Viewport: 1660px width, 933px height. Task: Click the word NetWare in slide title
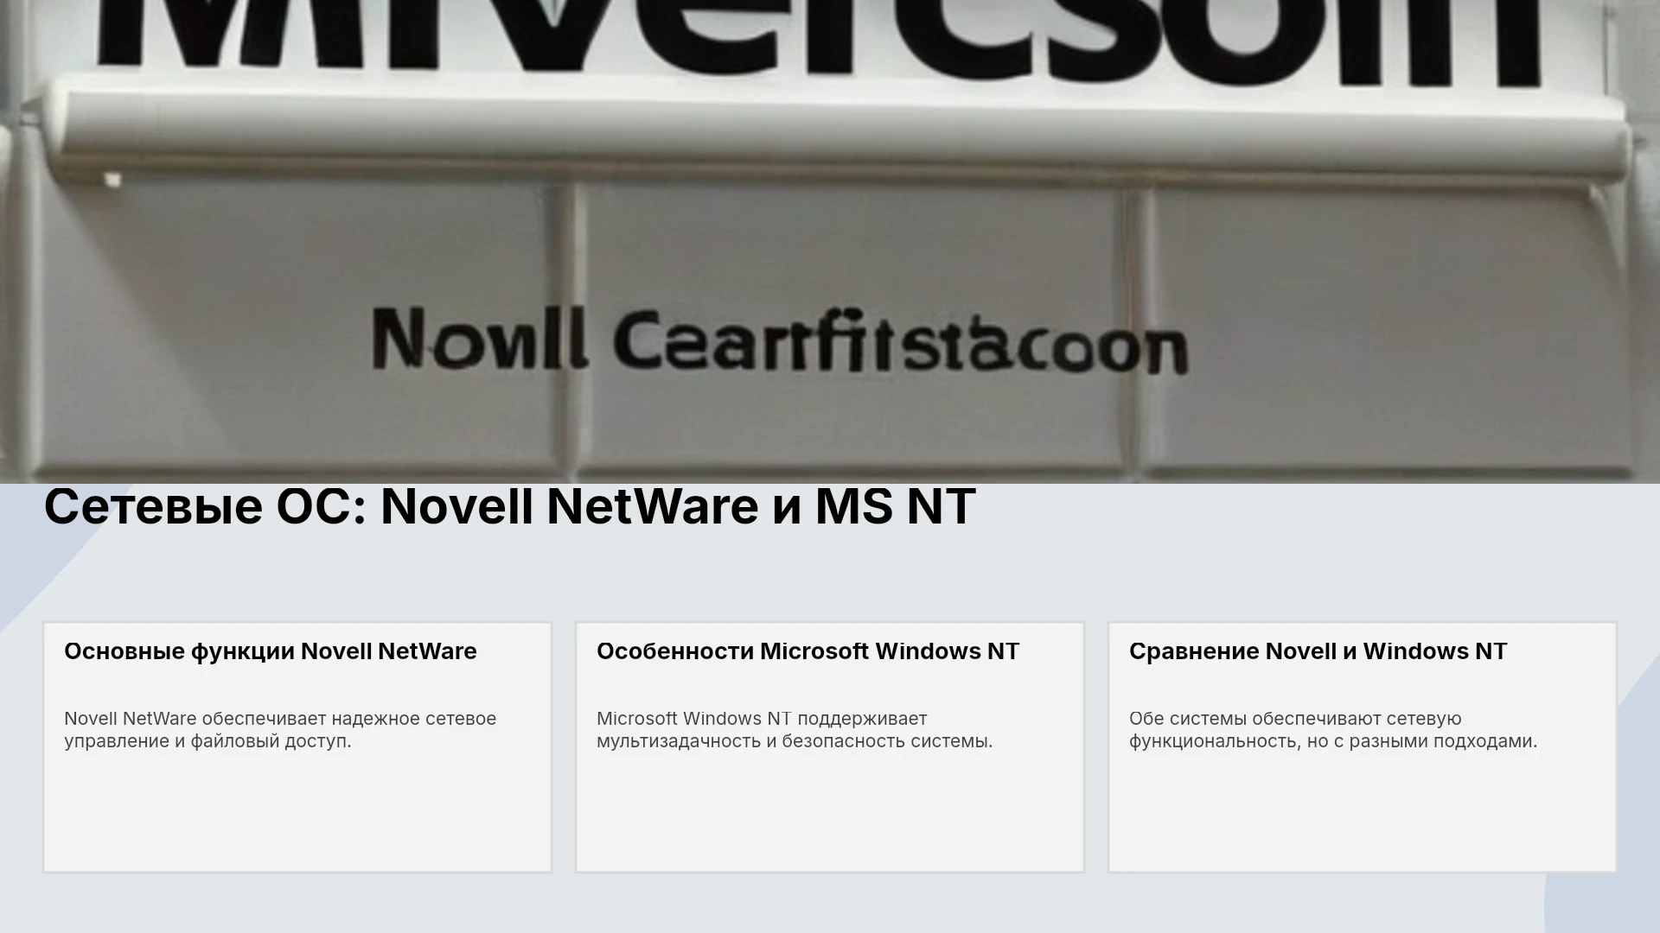[x=653, y=506]
